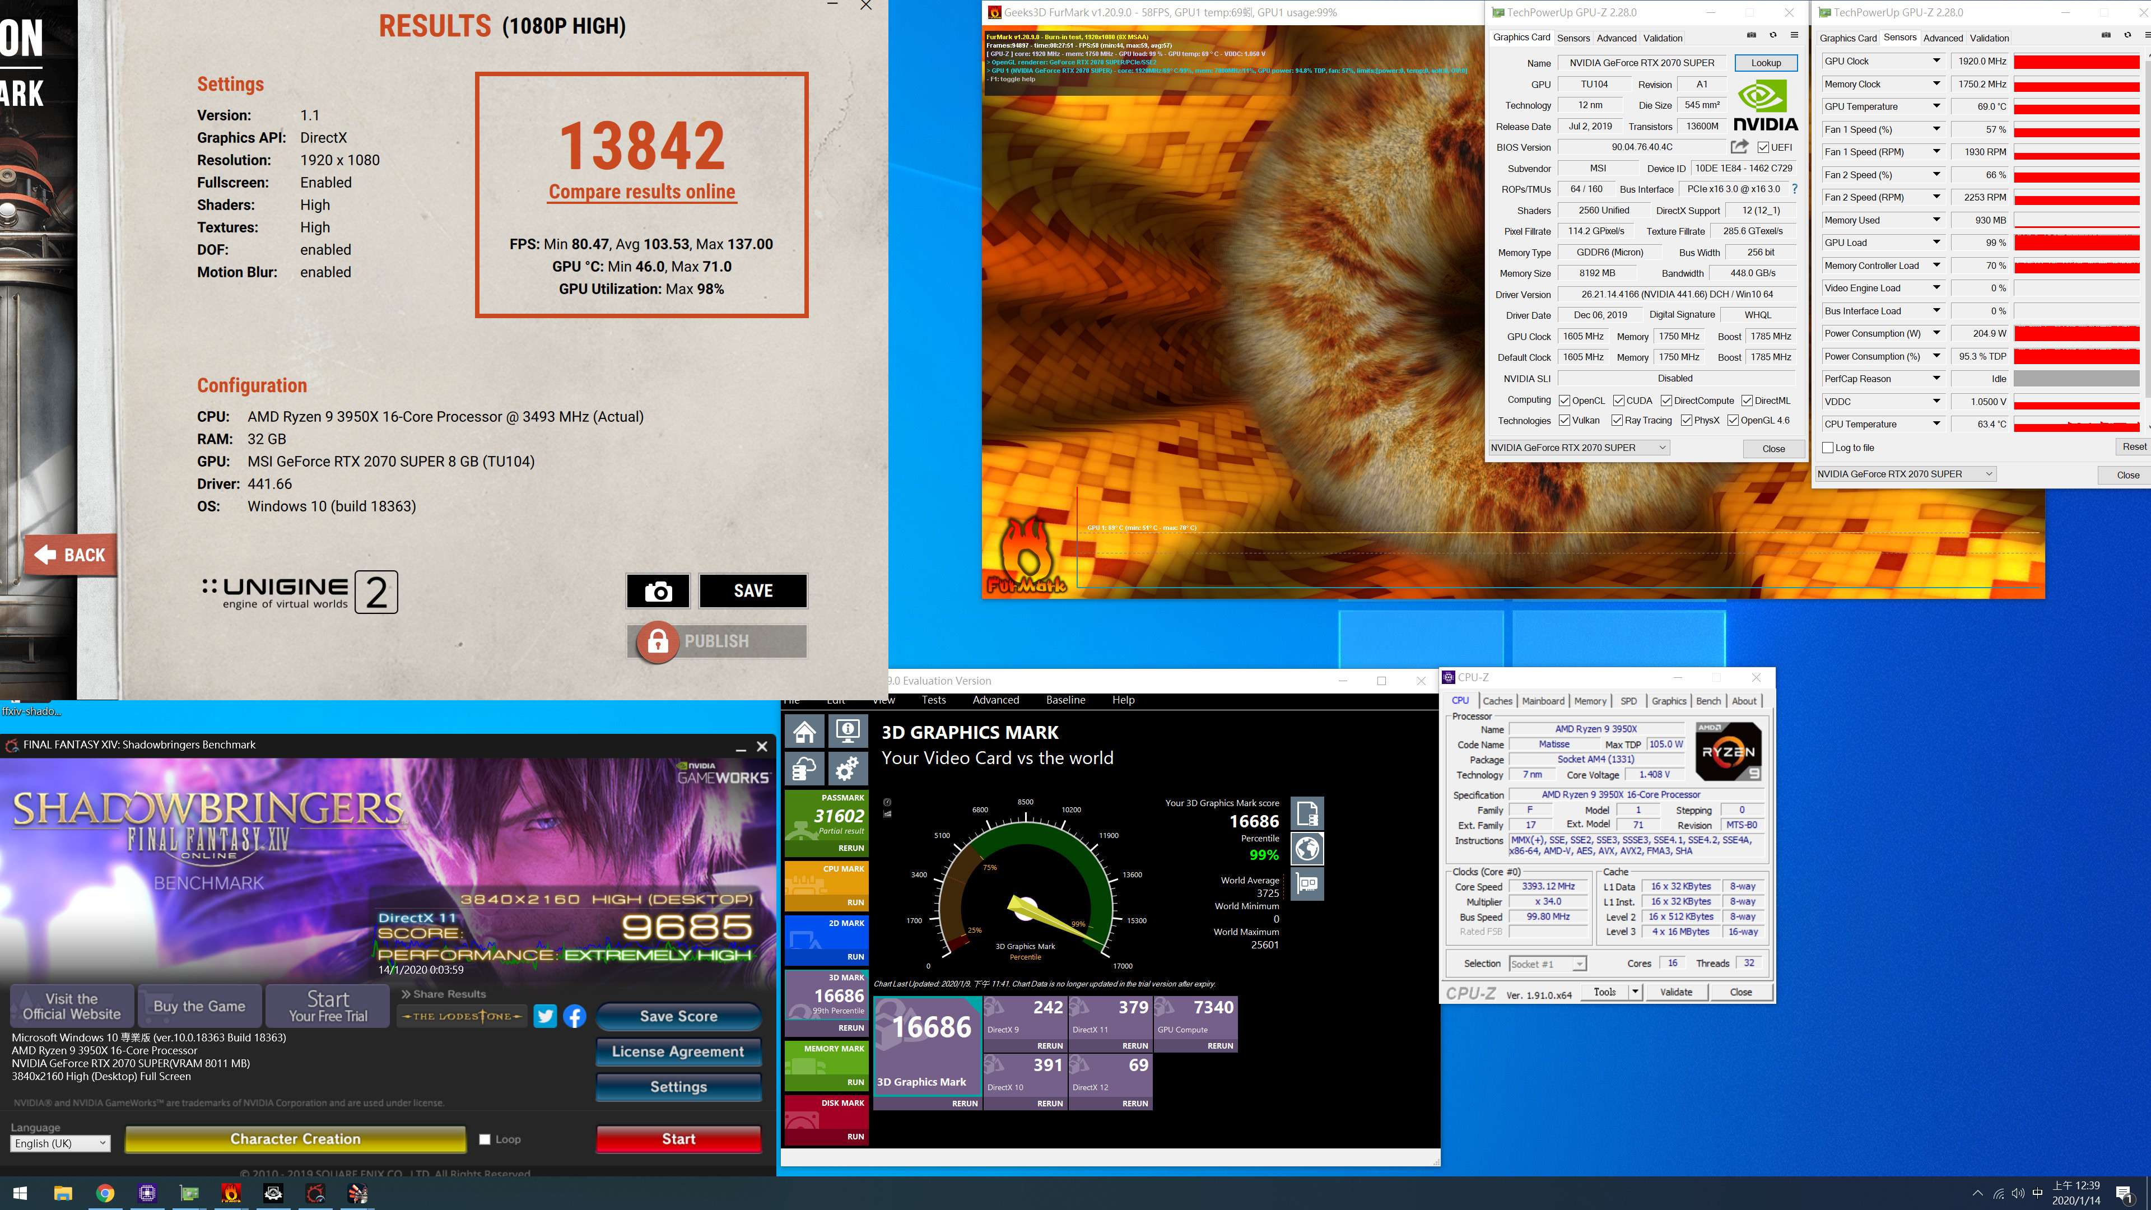Toggle OpenCL checkbox in GPU-Z
This screenshot has height=1210, width=2151.
pyautogui.click(x=1565, y=401)
